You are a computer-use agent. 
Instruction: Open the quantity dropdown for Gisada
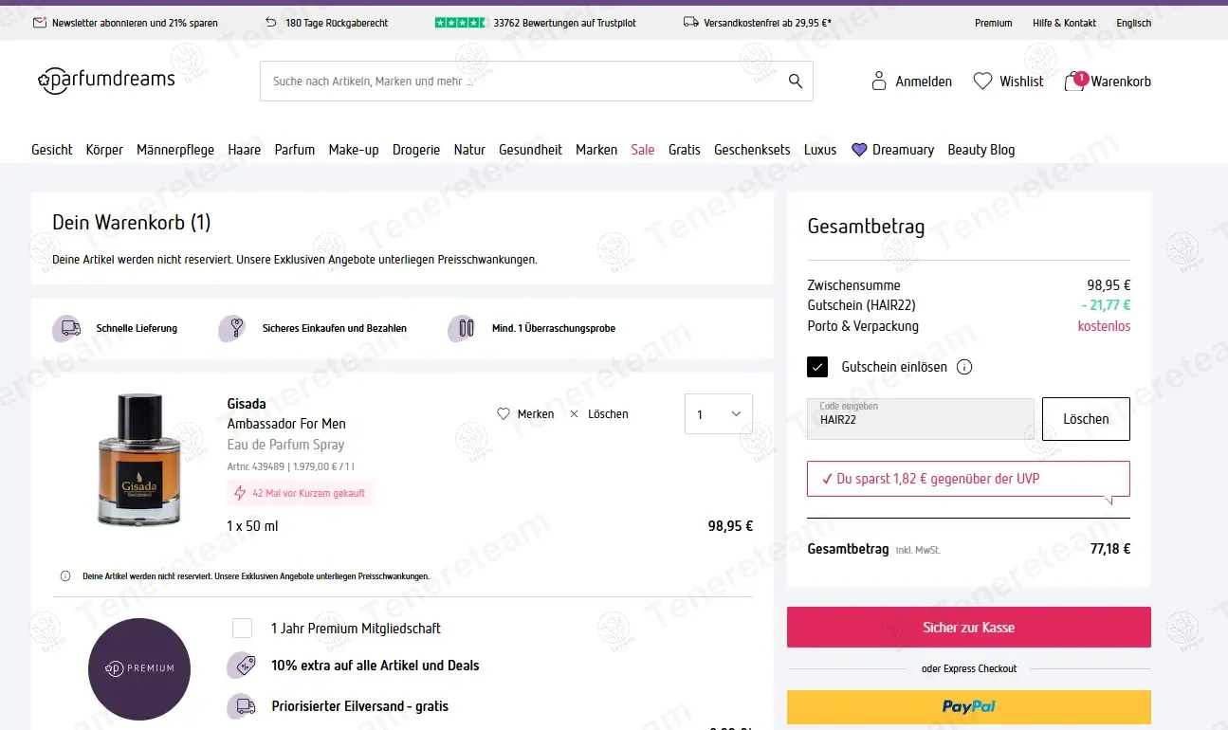pos(718,414)
